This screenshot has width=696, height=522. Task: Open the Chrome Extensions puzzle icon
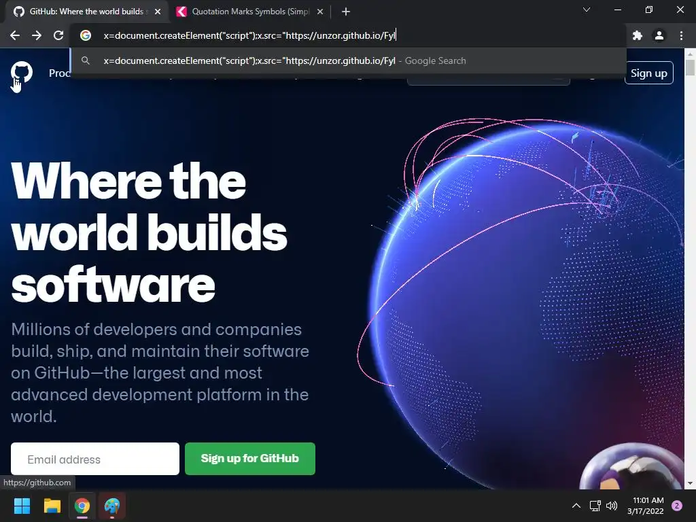(x=638, y=35)
